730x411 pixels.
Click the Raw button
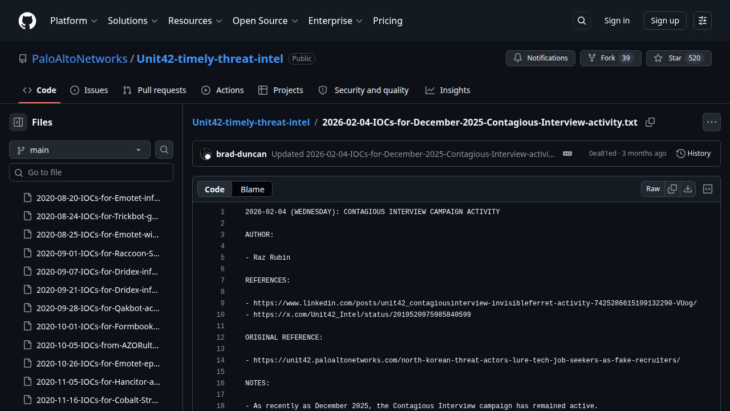653,189
